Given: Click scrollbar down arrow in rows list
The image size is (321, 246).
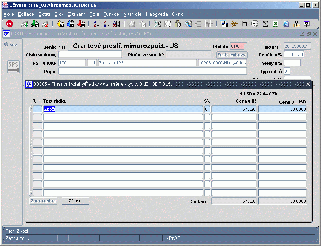Looking at the screenshot, I should click(31, 194).
